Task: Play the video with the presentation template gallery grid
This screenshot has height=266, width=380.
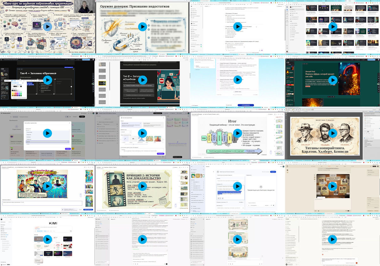Action: click(x=332, y=27)
